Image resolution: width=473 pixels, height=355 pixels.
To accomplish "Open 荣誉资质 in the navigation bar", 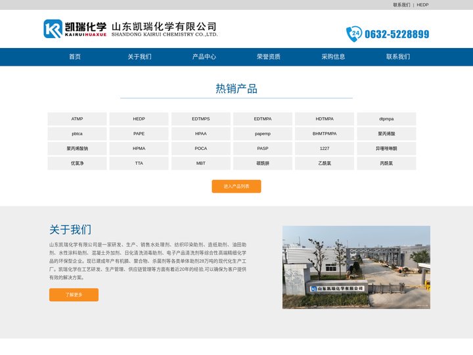I will point(269,57).
